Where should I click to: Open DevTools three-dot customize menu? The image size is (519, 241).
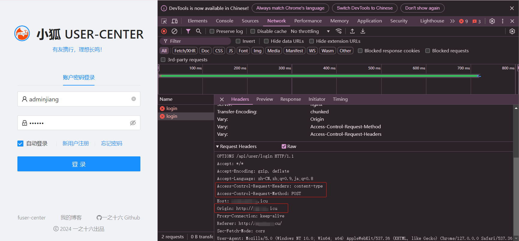point(502,21)
